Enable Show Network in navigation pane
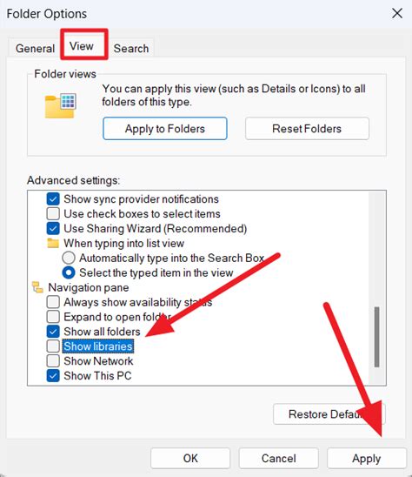The width and height of the screenshot is (412, 477). [x=53, y=360]
